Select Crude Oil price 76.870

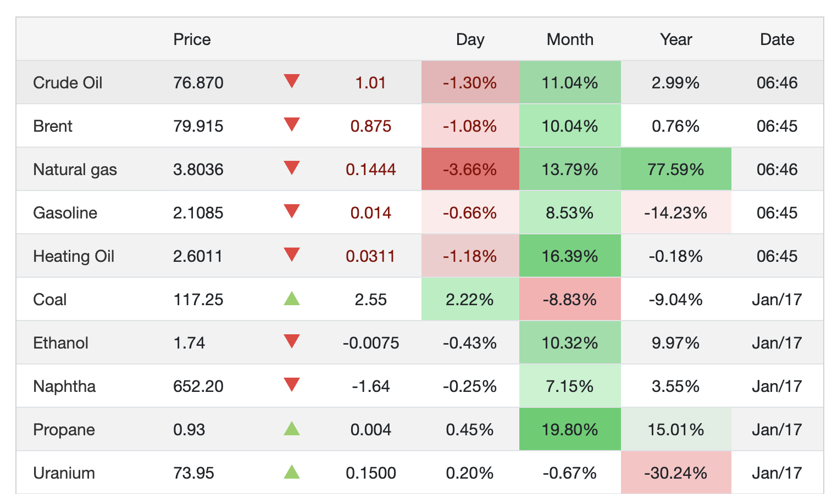coord(198,83)
